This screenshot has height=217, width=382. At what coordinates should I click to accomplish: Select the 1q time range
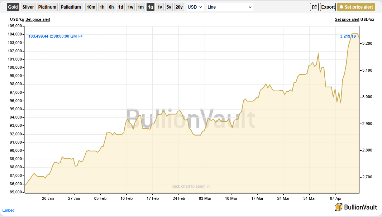151,7
